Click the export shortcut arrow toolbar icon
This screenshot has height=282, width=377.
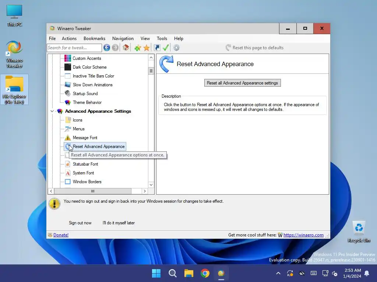click(157, 48)
